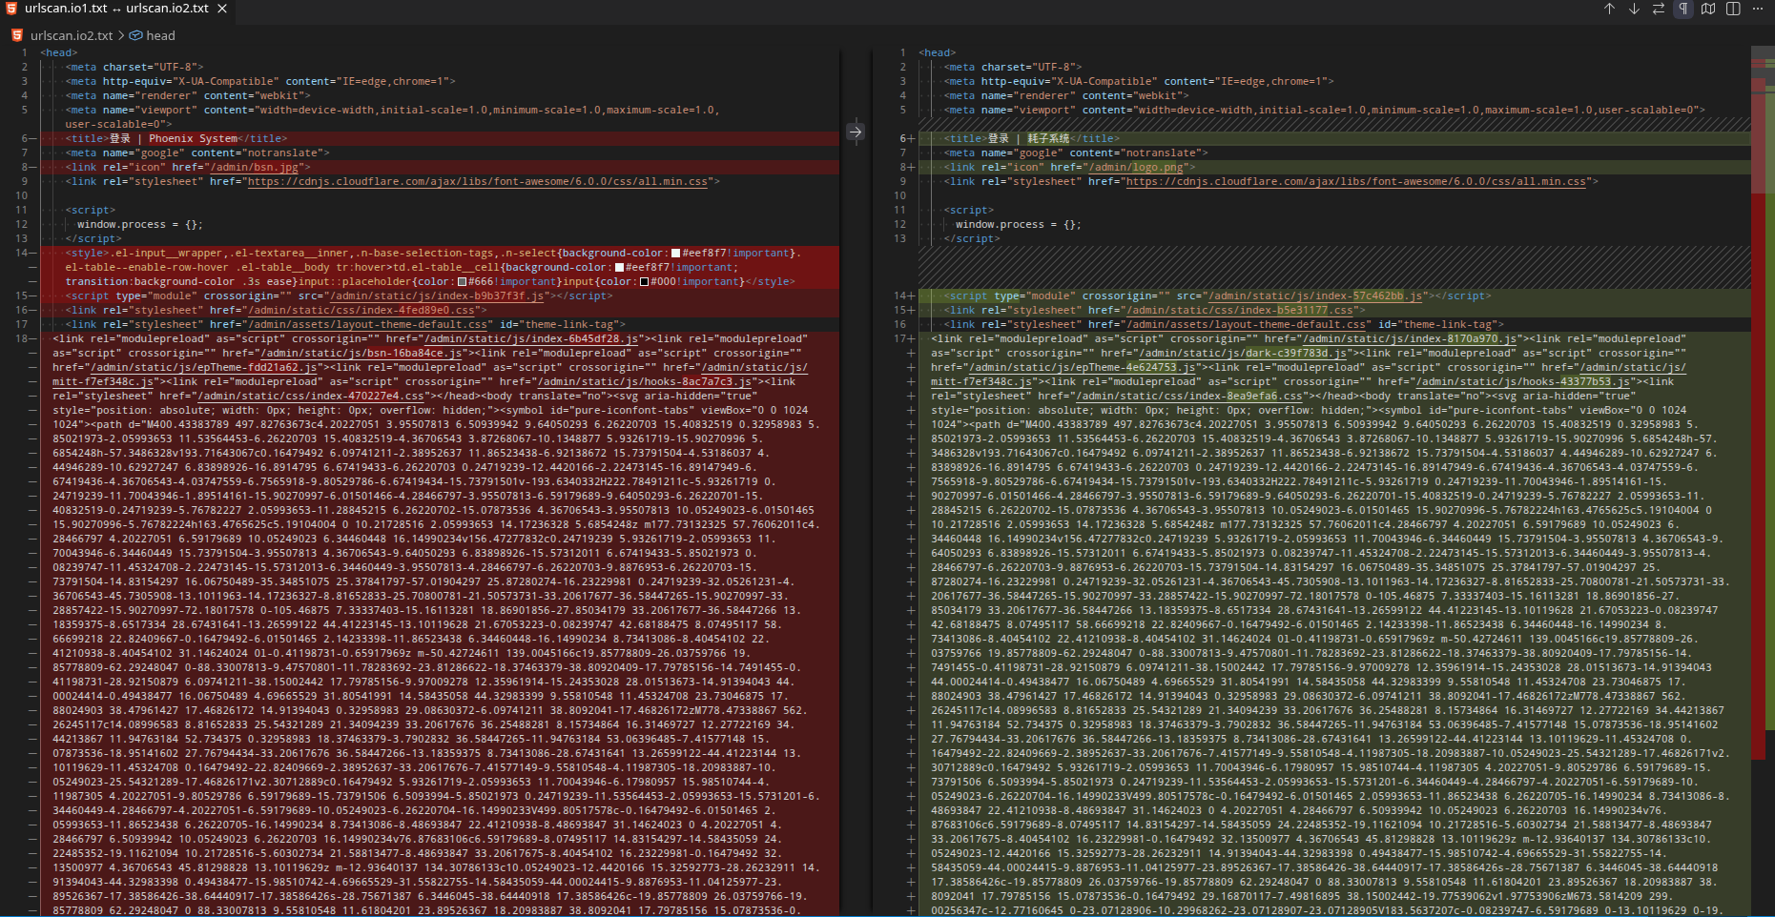Click charset meta line in left pane
This screenshot has height=917, width=1775.
click(134, 68)
